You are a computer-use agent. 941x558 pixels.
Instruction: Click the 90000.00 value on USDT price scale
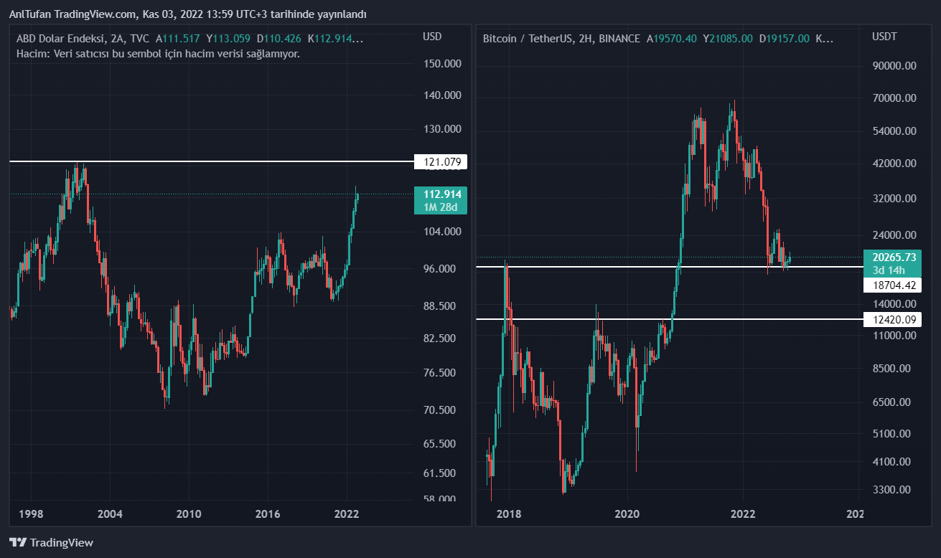point(894,66)
